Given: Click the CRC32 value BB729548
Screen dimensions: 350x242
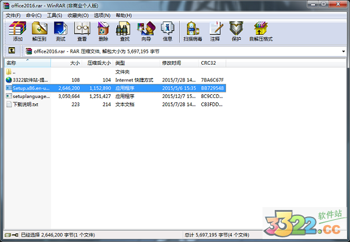Looking at the screenshot, I should pos(212,88).
